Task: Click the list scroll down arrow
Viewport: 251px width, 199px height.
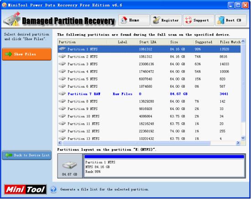Action: (x=243, y=138)
